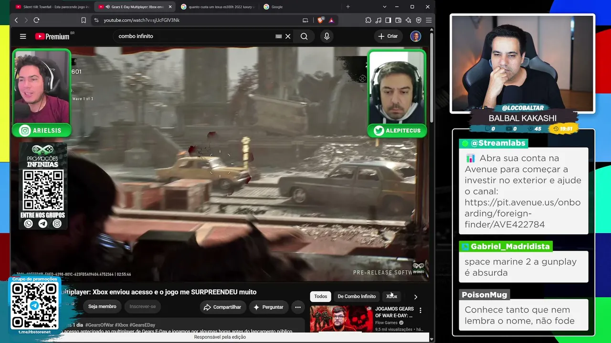Viewport: 611px width, 343px height.
Task: Open the media control music note icon
Action: [378, 20]
